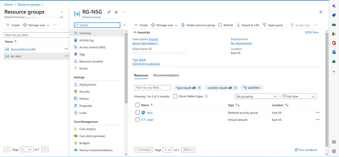The width and height of the screenshot is (339, 157).
Task: Create a resource in RG-NSG
Action: 141,25
